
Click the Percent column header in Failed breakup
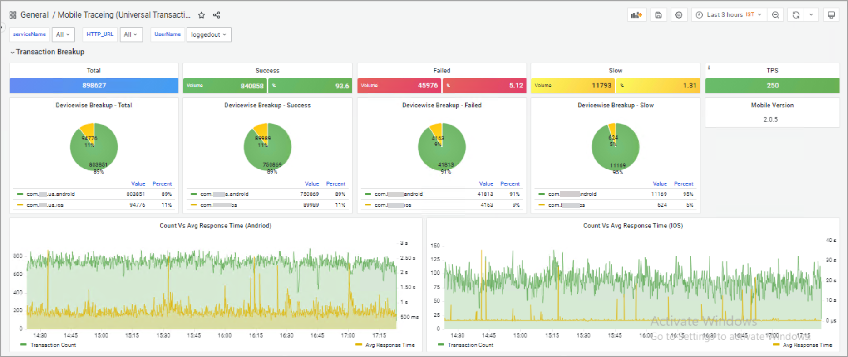click(510, 184)
